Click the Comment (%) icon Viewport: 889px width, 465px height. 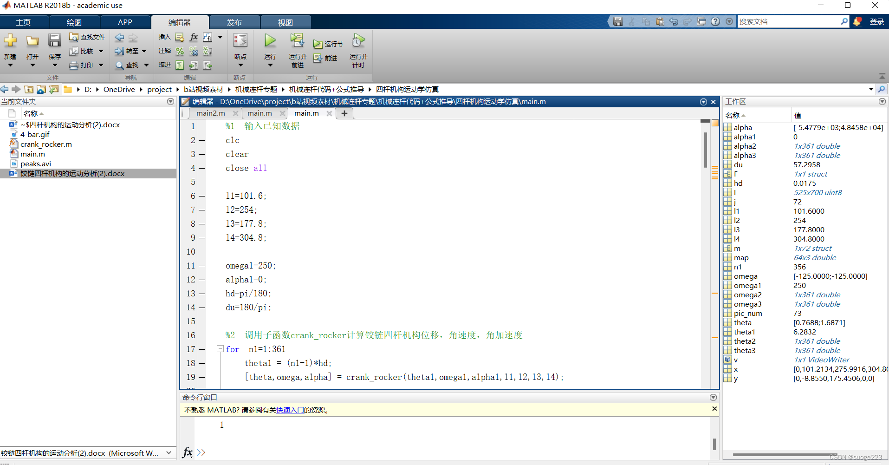[x=180, y=51]
